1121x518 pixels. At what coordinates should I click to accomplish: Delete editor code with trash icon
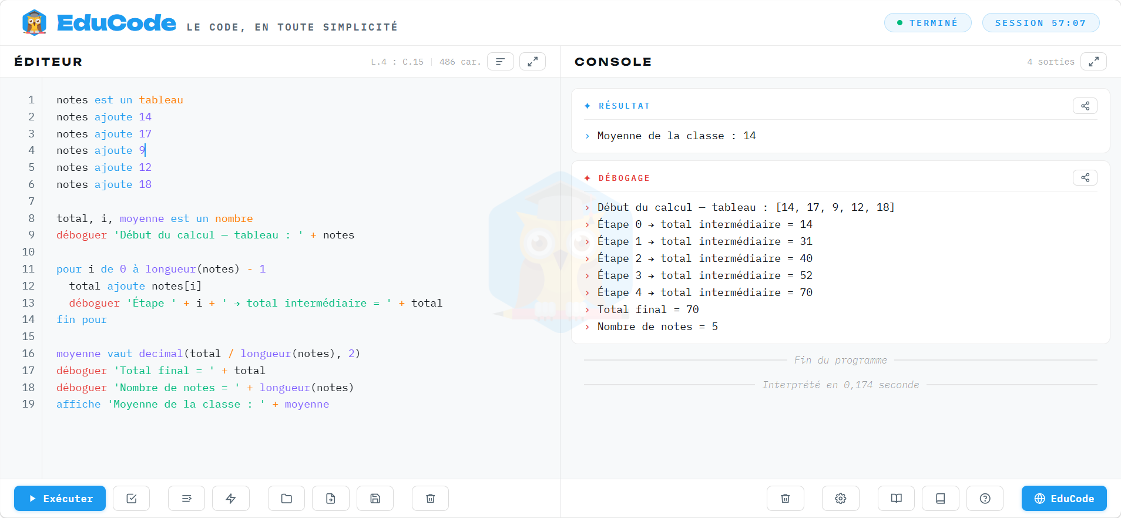tap(430, 499)
